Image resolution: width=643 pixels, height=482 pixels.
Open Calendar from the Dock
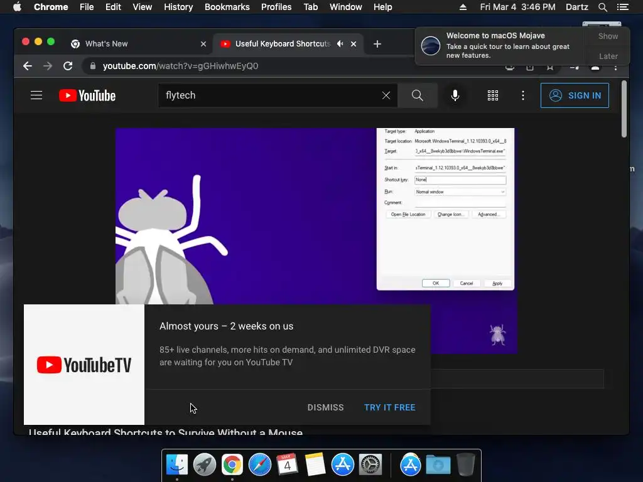coord(287,465)
